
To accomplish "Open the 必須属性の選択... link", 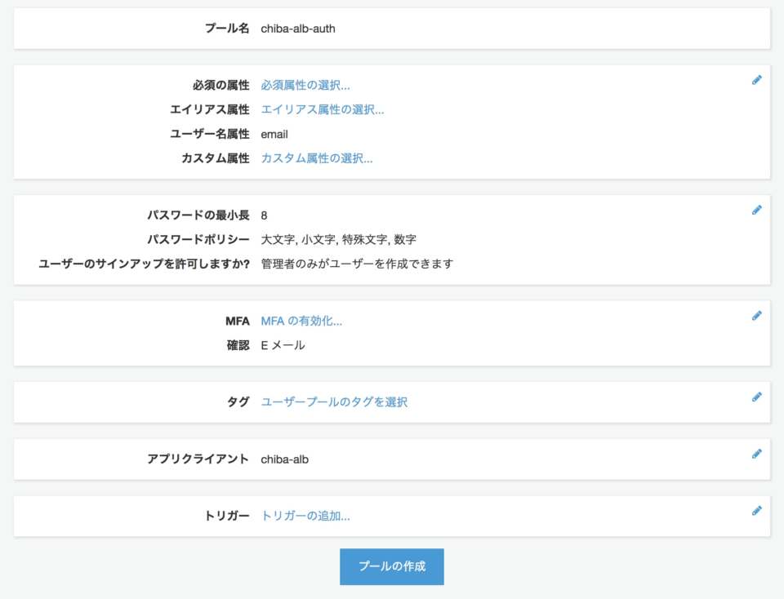I will coord(305,86).
